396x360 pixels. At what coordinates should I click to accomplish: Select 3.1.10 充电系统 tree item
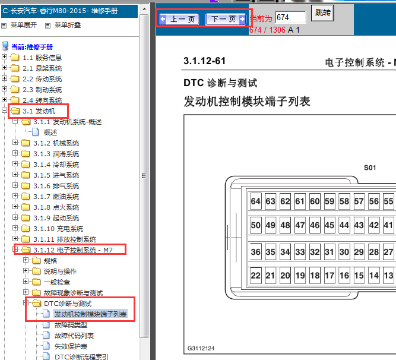[58, 229]
